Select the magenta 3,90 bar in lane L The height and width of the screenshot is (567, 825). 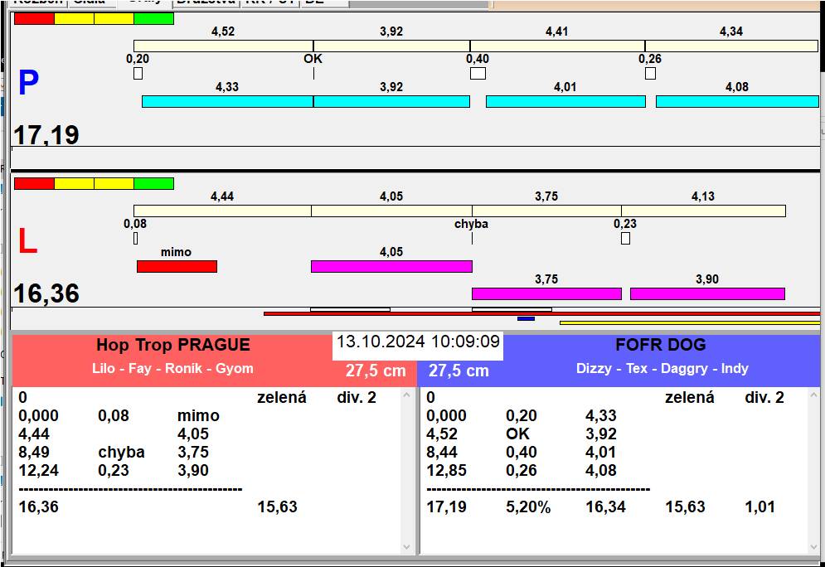707,293
